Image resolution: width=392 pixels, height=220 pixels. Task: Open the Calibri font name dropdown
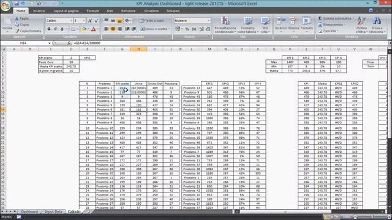(71, 21)
